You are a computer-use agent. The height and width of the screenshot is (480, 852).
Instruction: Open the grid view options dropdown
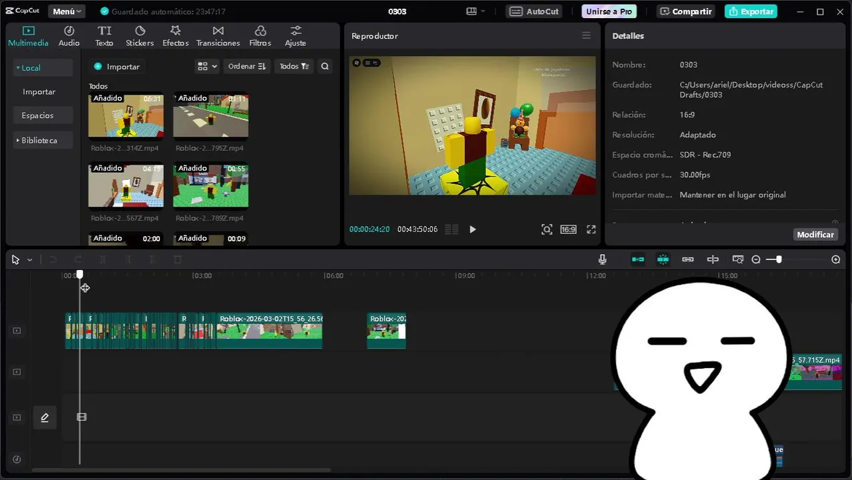207,67
